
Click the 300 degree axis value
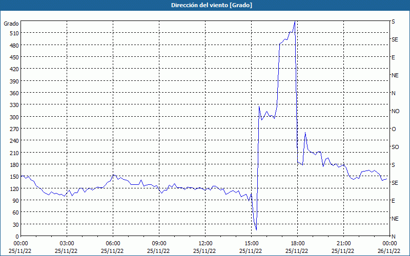(x=15, y=117)
